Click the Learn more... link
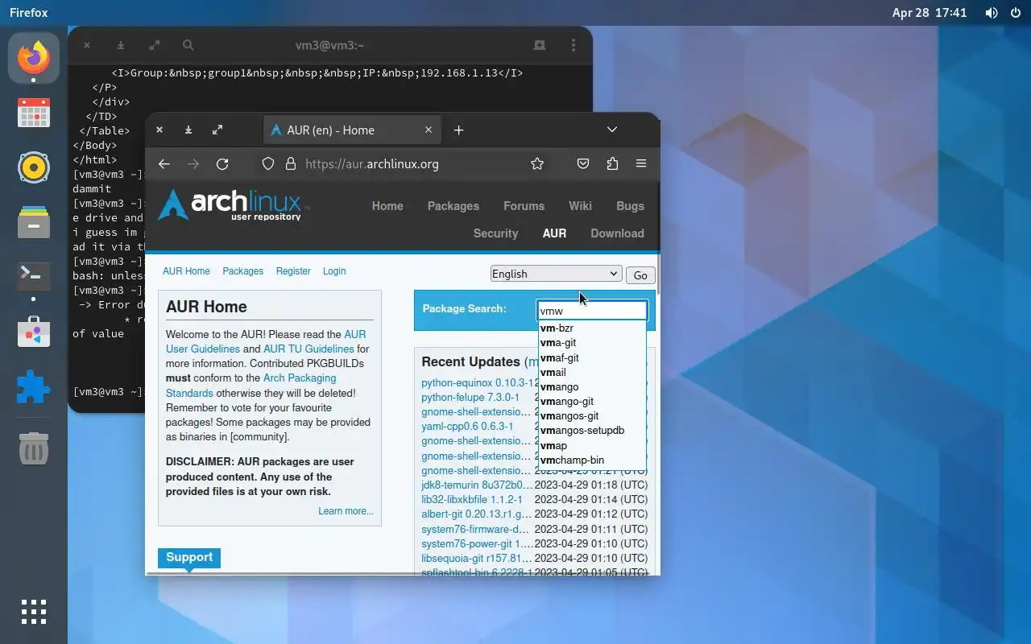Image resolution: width=1031 pixels, height=644 pixels. (346, 511)
